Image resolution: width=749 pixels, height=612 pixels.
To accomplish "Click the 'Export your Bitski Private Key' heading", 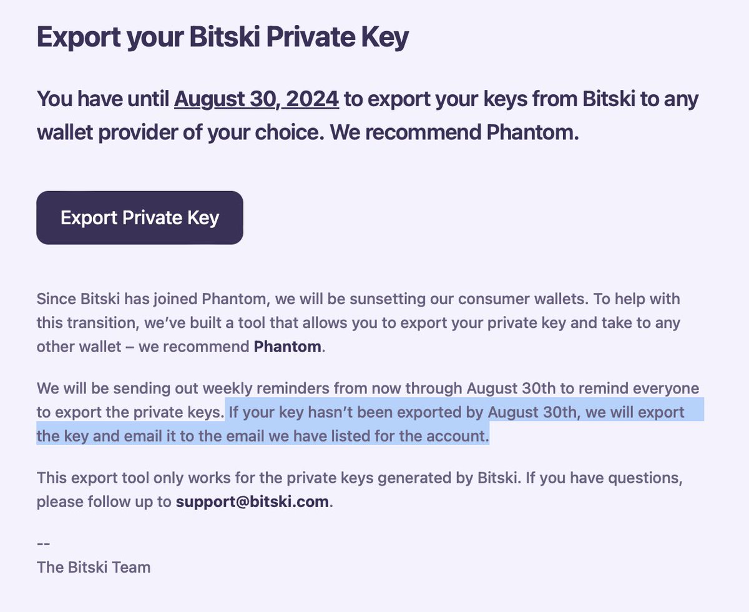I will click(223, 37).
